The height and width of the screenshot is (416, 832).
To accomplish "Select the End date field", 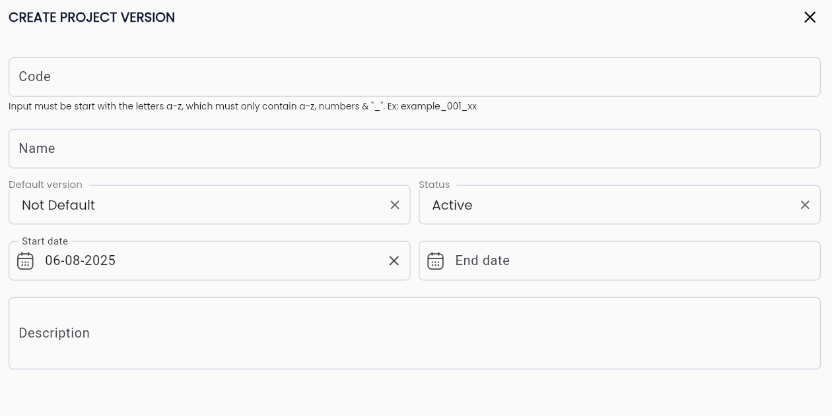I will tap(627, 261).
